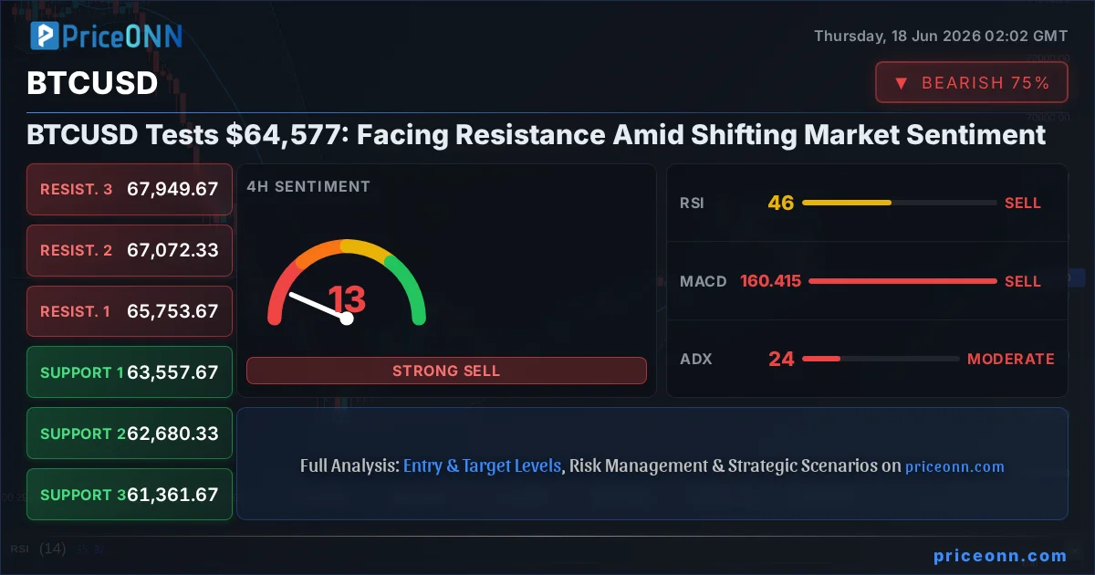Click the STRONG SELL bar
Viewport: 1095px width, 575px height.
pyautogui.click(x=446, y=371)
